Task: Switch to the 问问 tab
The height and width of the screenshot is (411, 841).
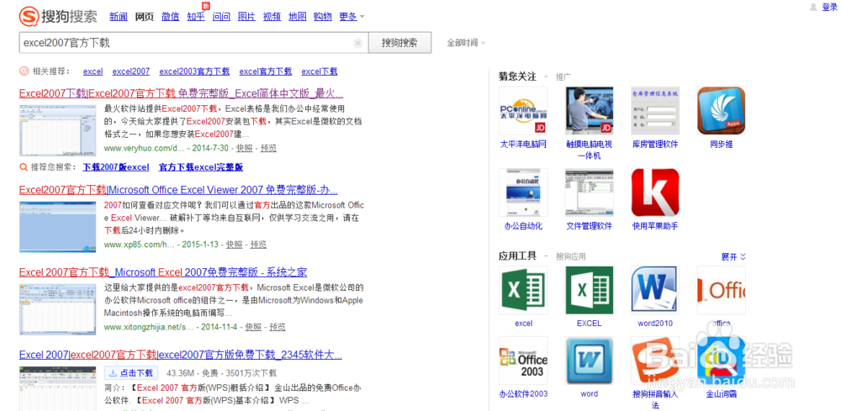Action: click(x=221, y=17)
